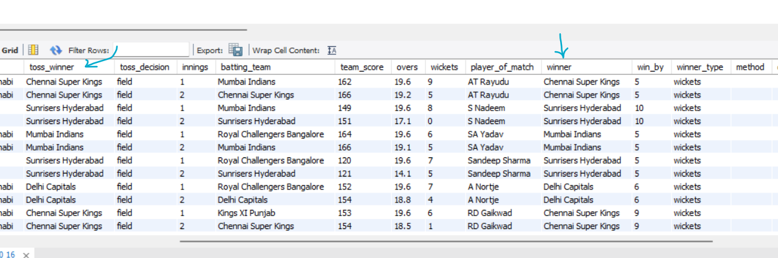This screenshot has height=258, width=778.
Task: Click the export recordset to file icon
Action: pos(235,50)
